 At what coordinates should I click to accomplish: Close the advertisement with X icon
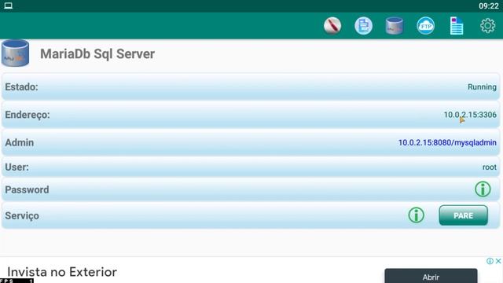click(x=498, y=261)
